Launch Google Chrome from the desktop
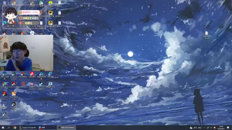The image size is (232, 130). coord(14,3)
